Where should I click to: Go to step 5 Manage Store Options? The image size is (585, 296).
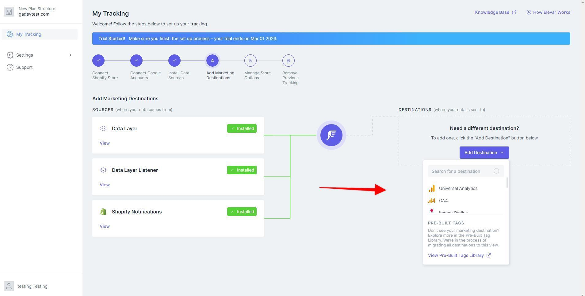(250, 61)
